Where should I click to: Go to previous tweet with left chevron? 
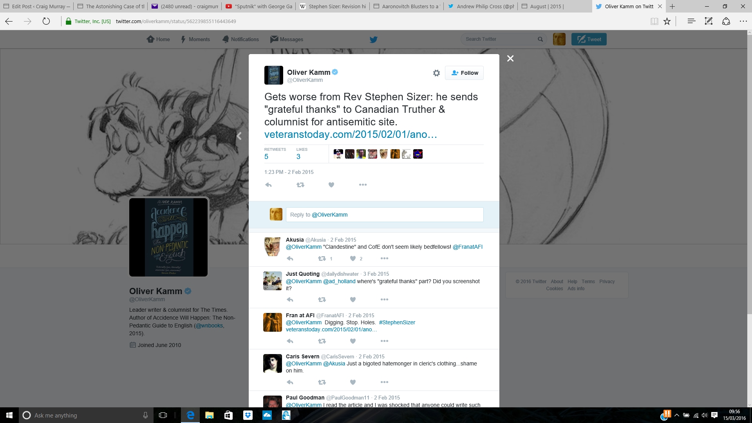pos(239,136)
